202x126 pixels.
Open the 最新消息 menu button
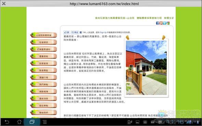43,98
